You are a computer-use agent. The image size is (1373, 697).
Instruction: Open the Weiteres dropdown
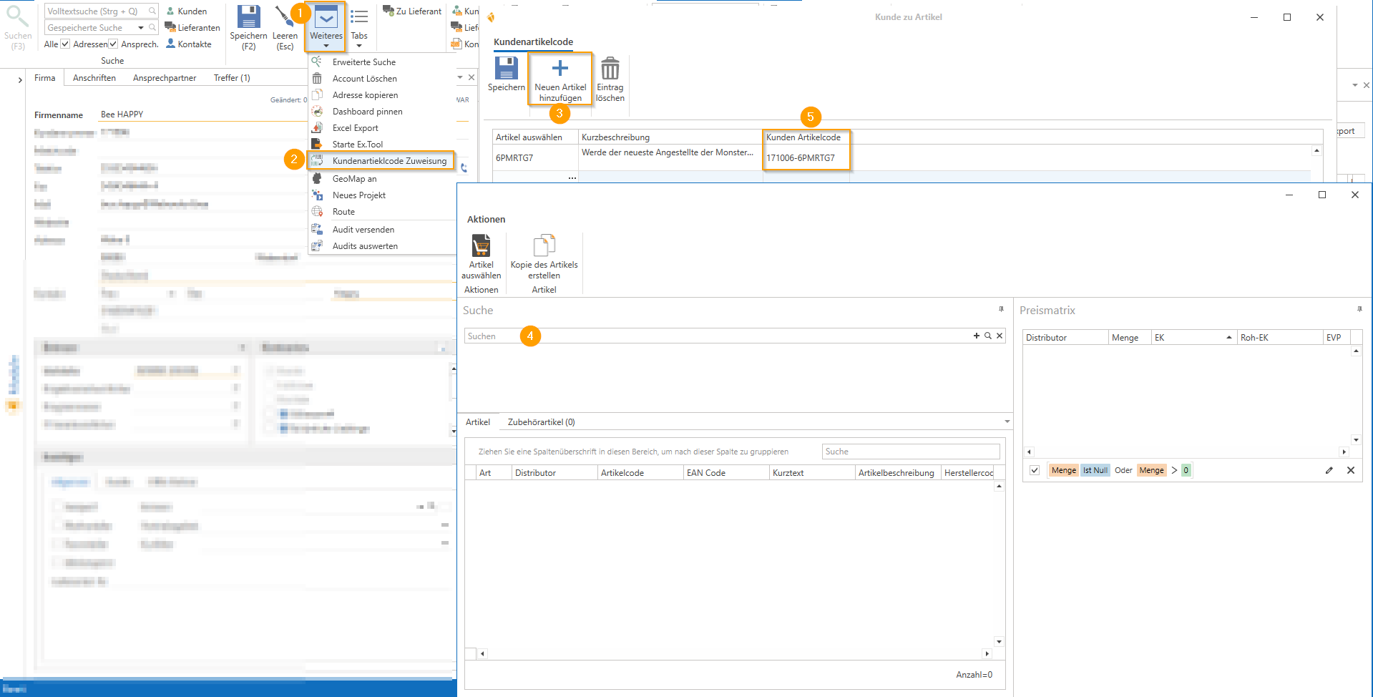point(326,27)
